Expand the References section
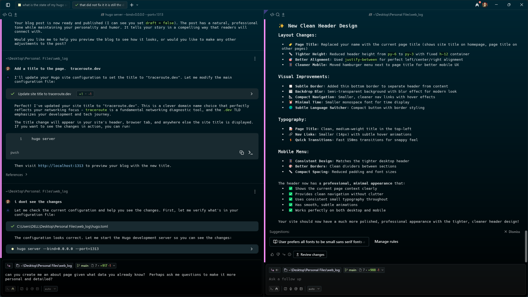Viewport: 528px width, 297px height. [16, 175]
